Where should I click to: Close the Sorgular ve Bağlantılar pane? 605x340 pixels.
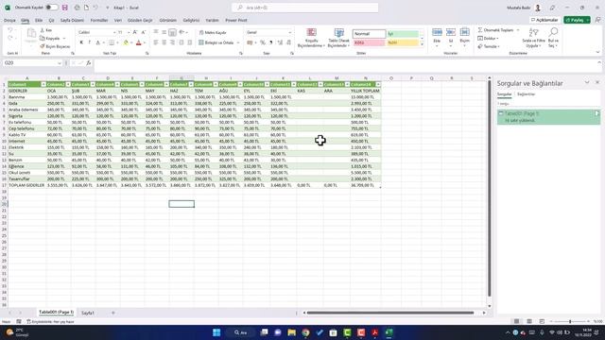coord(597,82)
